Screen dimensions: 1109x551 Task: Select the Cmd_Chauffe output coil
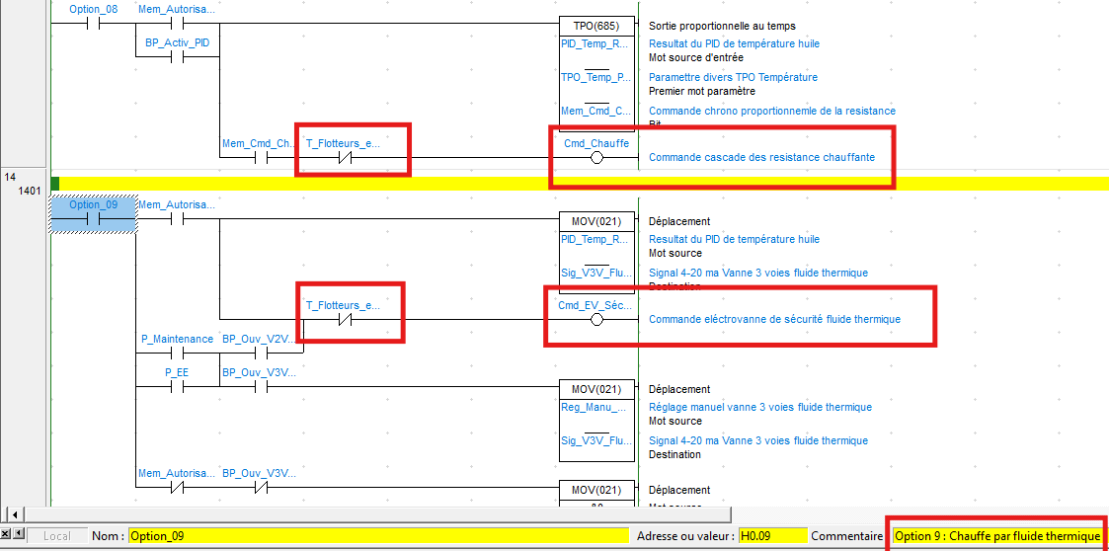pos(596,157)
